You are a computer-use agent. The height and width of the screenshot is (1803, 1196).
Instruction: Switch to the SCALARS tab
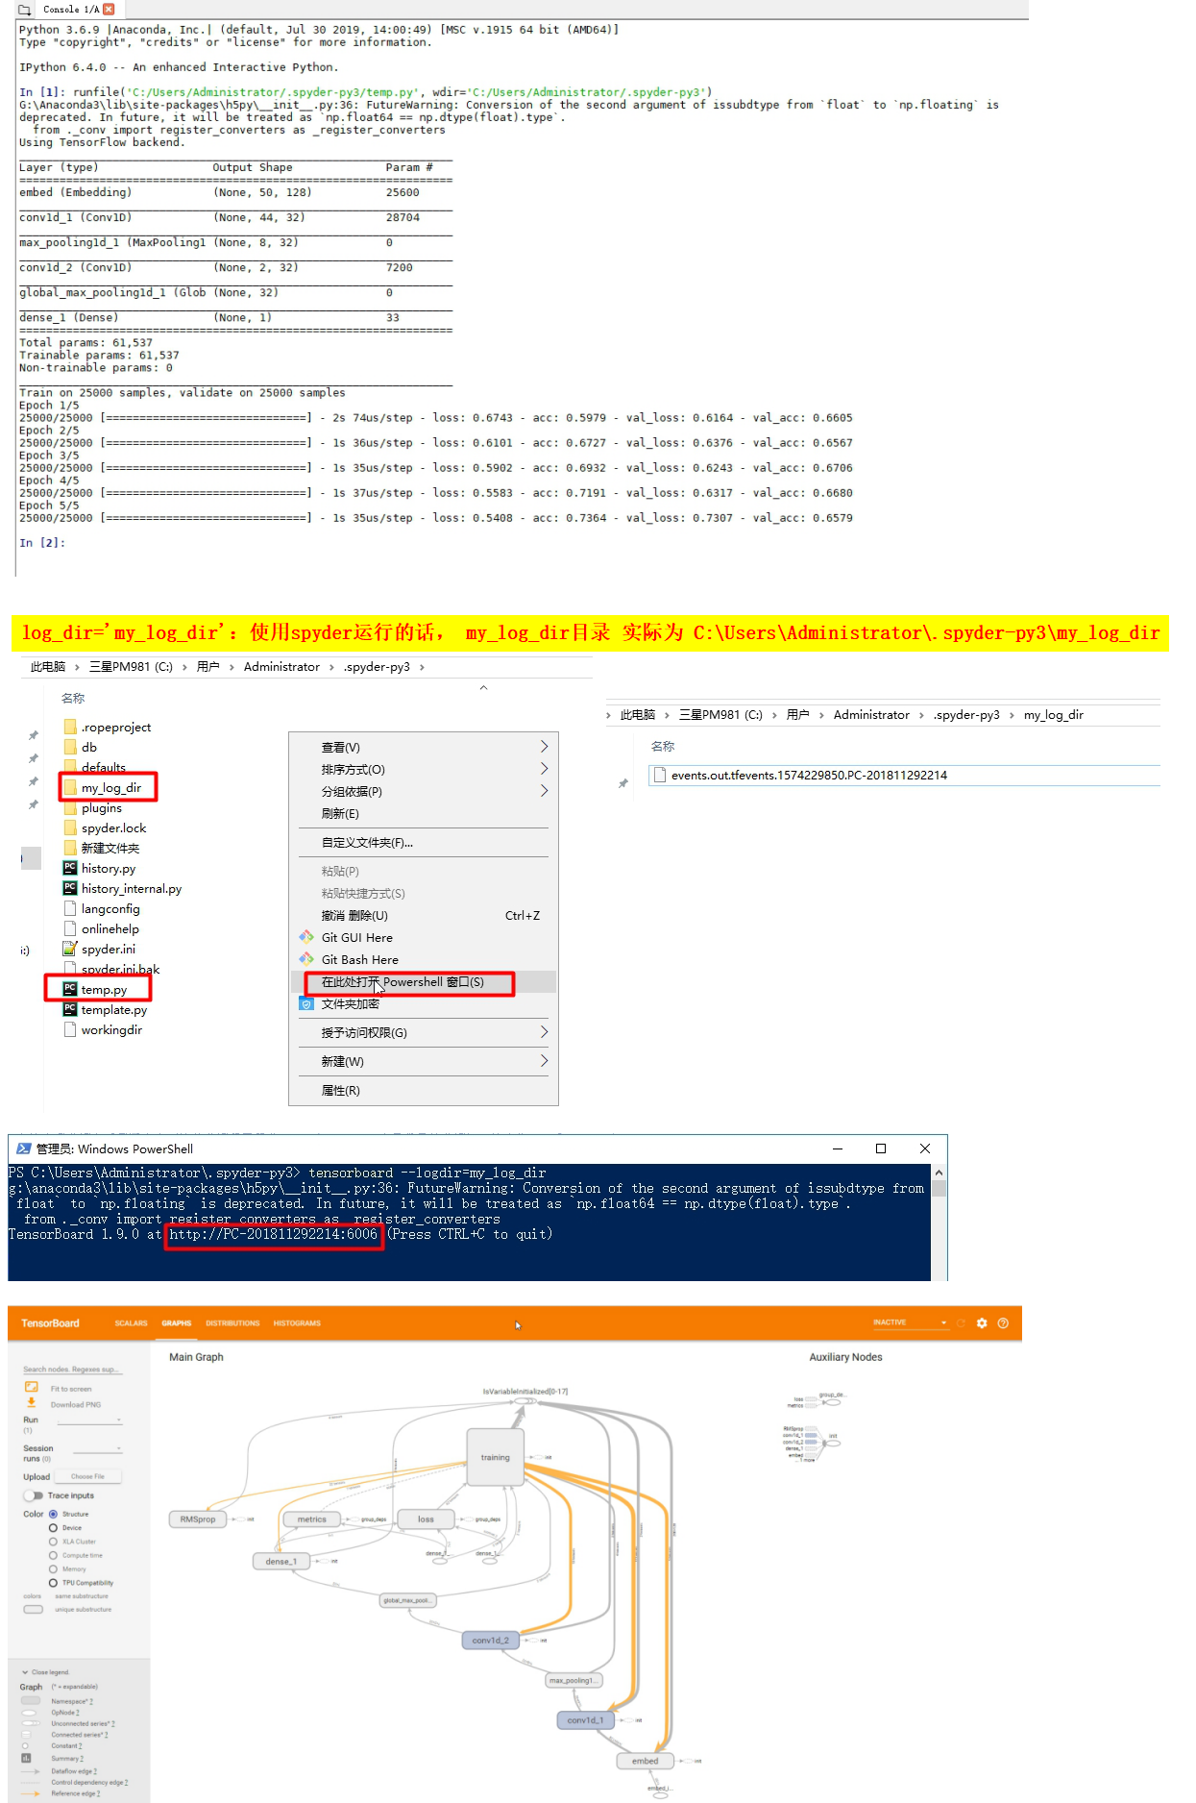[x=131, y=1323]
